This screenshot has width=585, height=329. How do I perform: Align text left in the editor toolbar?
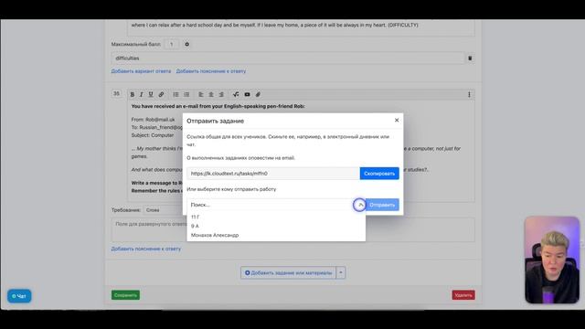201,95
